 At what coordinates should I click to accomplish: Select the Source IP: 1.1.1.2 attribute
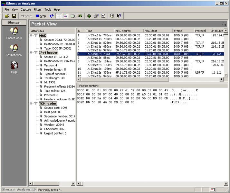coord(56,57)
